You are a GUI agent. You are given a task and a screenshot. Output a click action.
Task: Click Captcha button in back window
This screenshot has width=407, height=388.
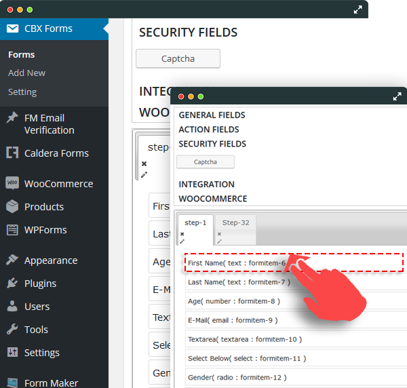(178, 58)
